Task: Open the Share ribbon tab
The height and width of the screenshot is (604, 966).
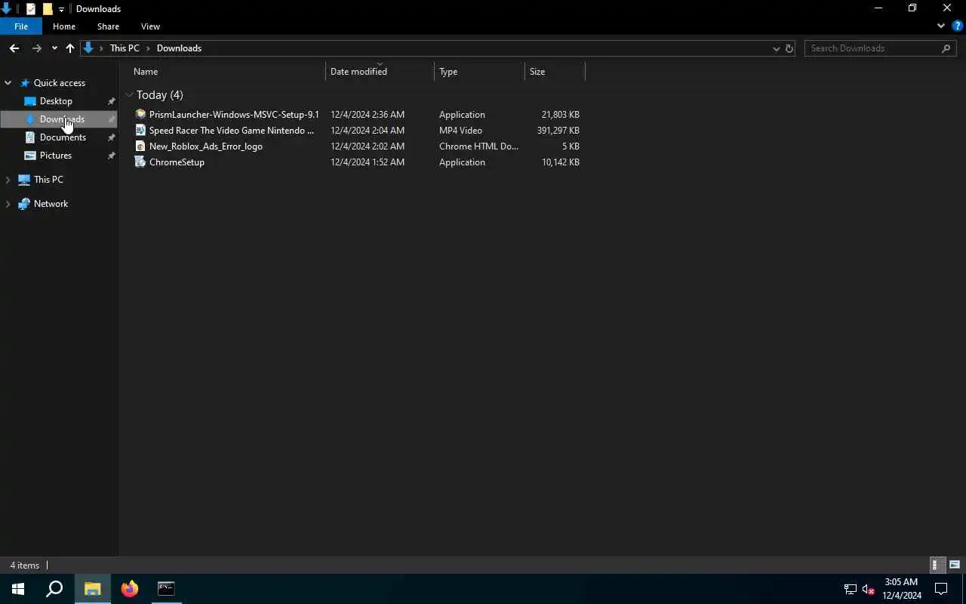Action: pos(108,26)
